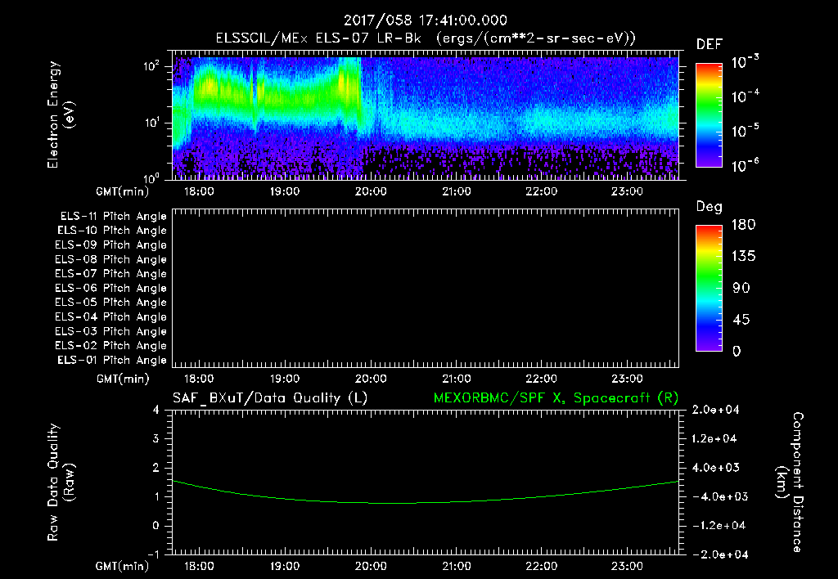Click the 23:00 tick under the bottom plot

pyautogui.click(x=627, y=566)
